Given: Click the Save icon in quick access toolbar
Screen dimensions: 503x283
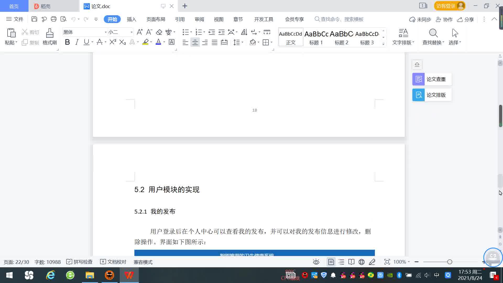Looking at the screenshot, I should pos(34,19).
